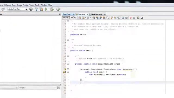This screenshot has width=174, height=98.
Task: Switch editor to Source view
Action: [66, 18]
